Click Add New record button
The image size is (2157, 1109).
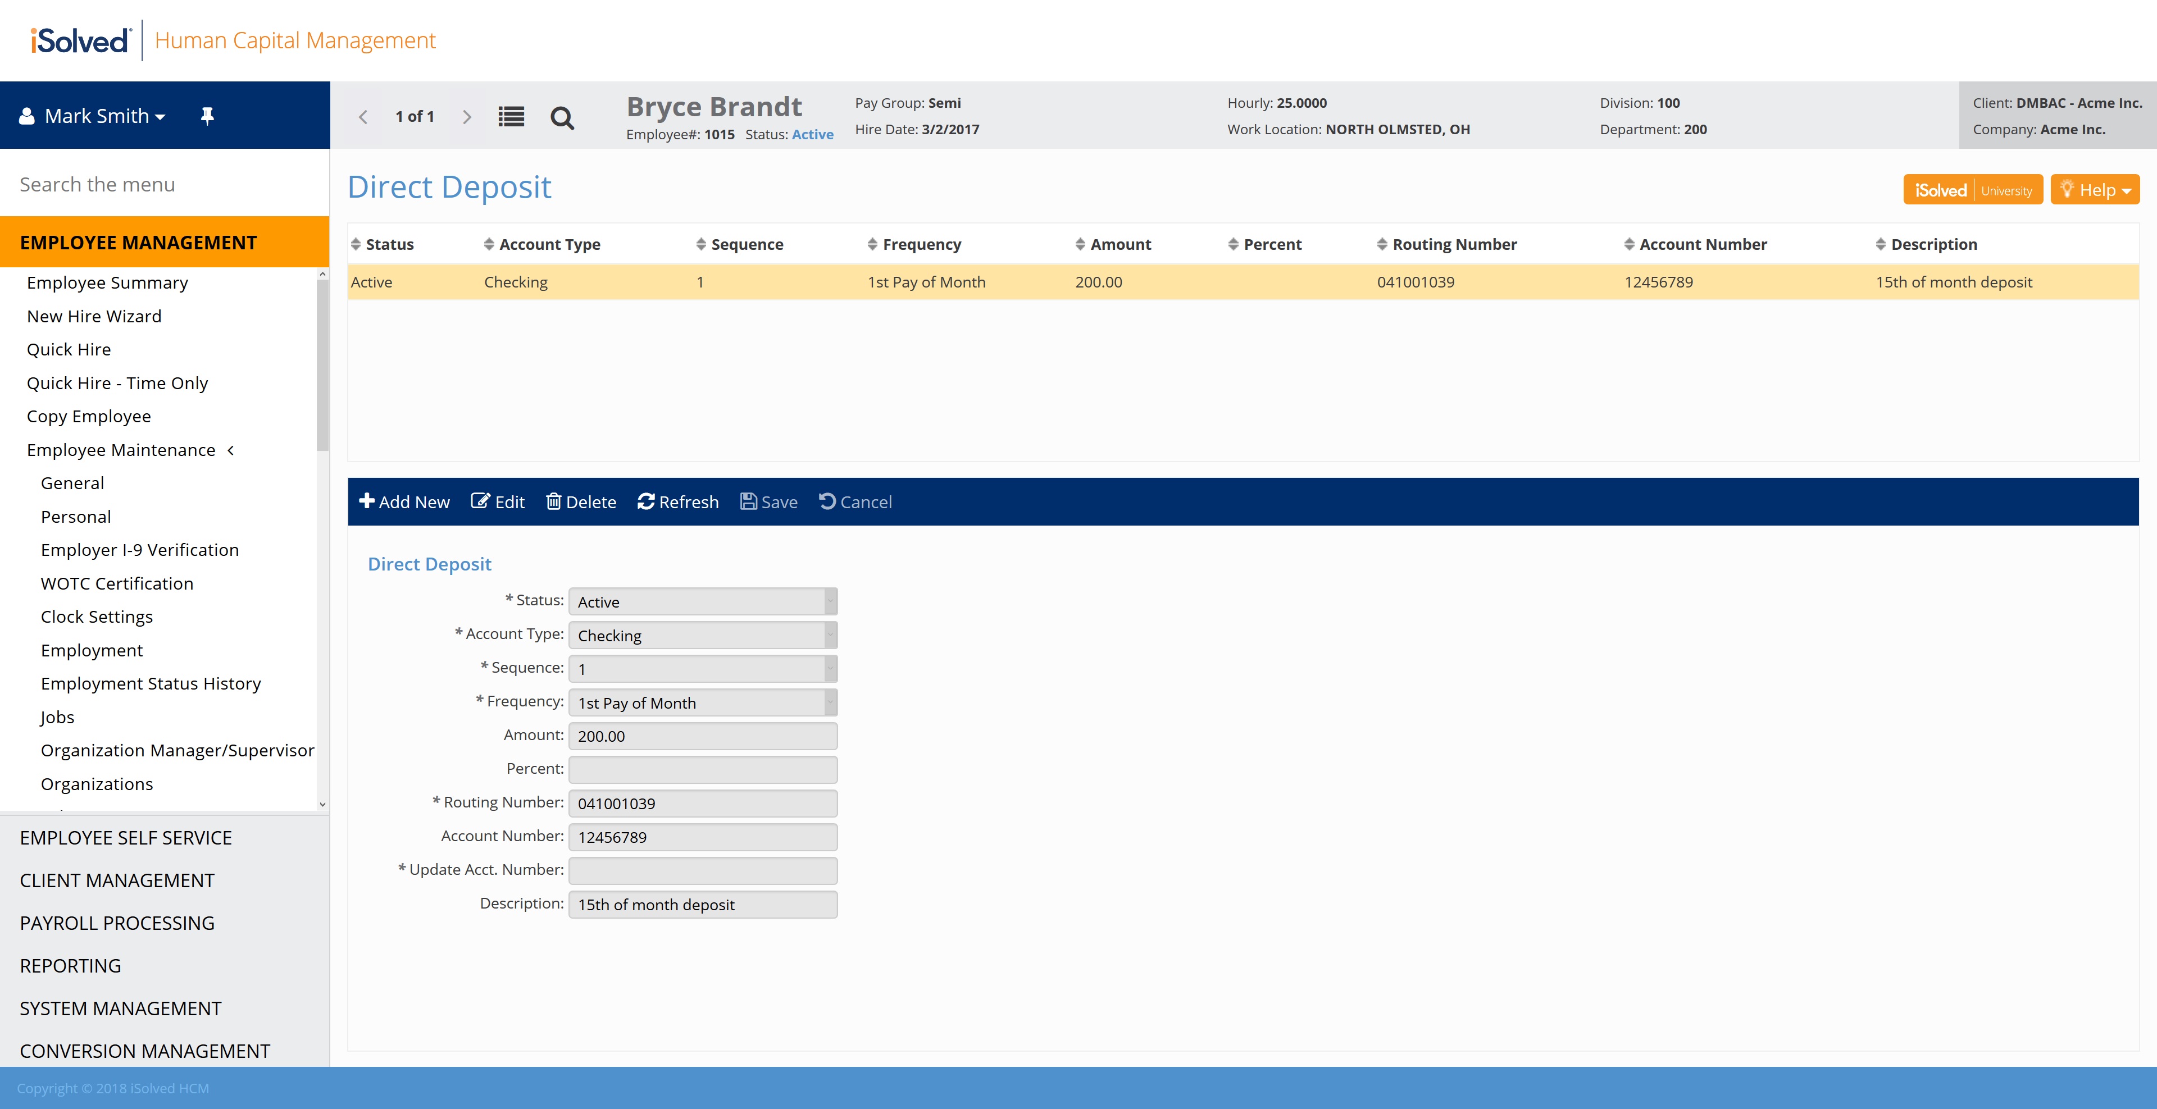point(404,502)
